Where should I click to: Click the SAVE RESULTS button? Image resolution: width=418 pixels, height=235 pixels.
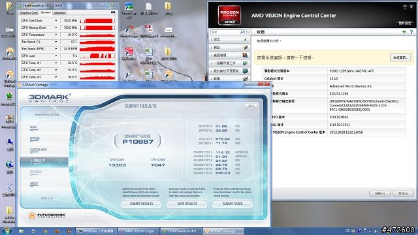(187, 204)
